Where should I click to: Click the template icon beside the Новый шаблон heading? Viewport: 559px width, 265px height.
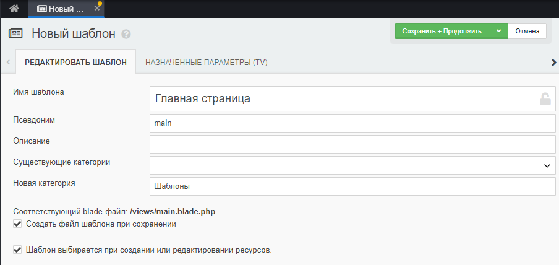coord(15,33)
